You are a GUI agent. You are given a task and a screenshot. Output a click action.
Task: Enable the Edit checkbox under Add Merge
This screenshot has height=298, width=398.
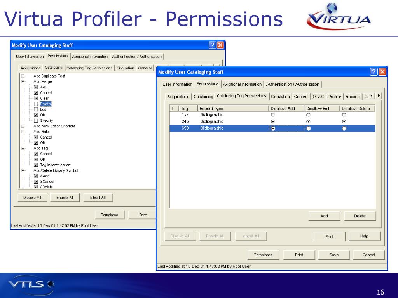click(36, 109)
